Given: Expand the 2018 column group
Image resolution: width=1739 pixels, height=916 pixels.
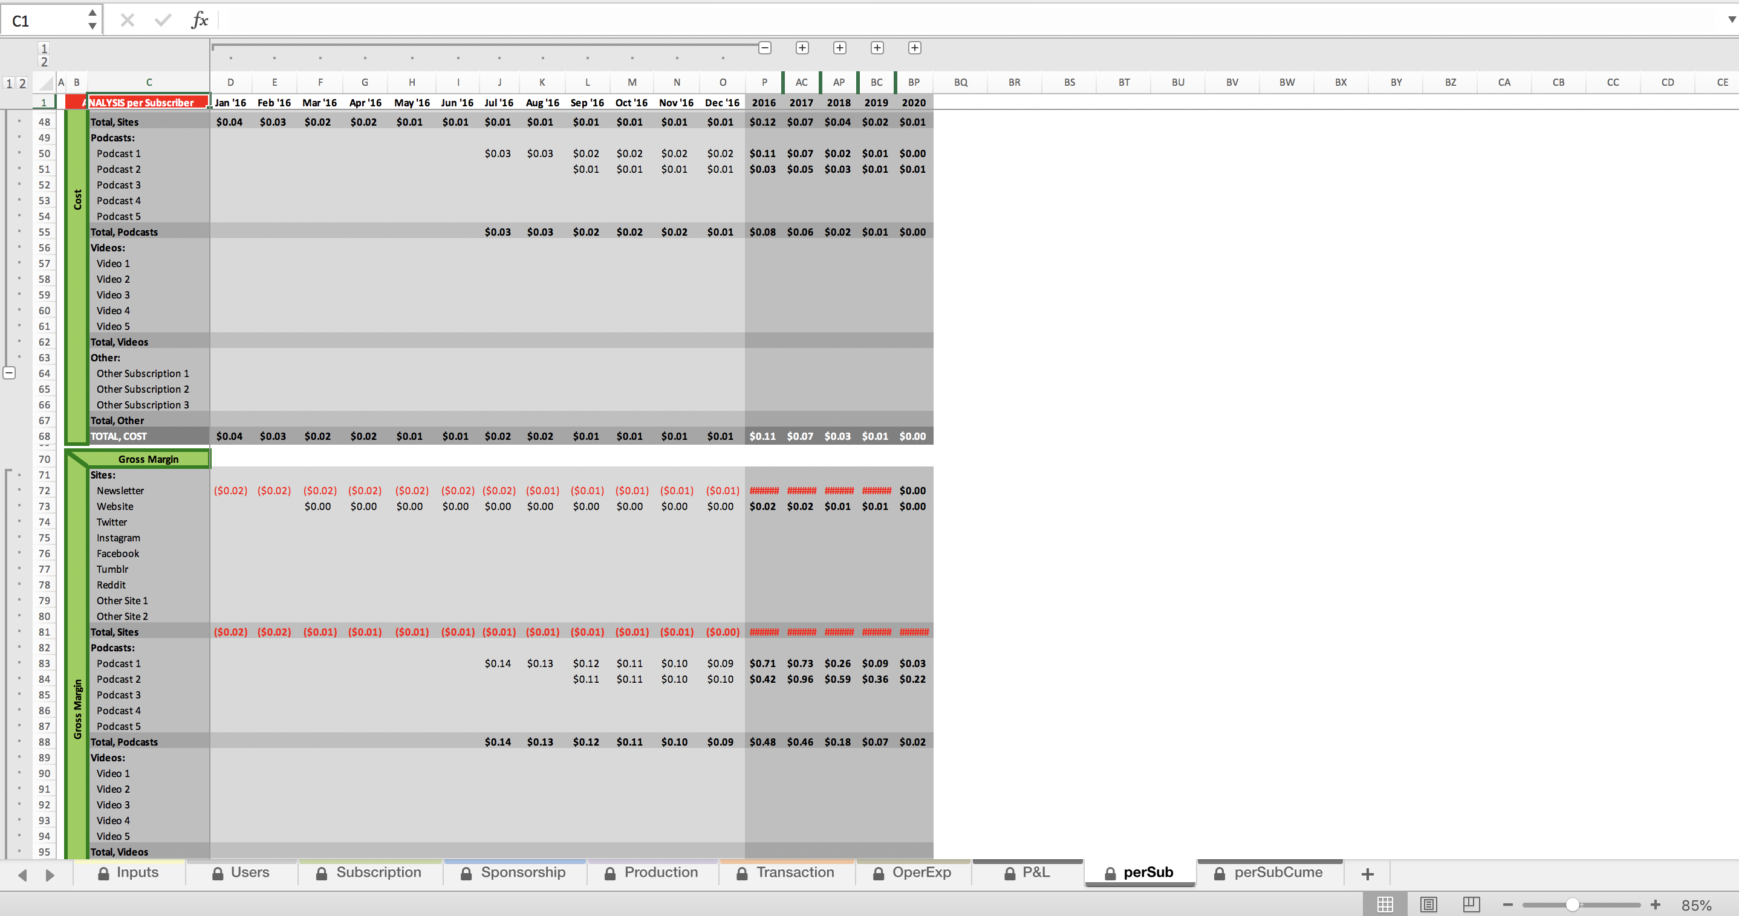Looking at the screenshot, I should (840, 48).
